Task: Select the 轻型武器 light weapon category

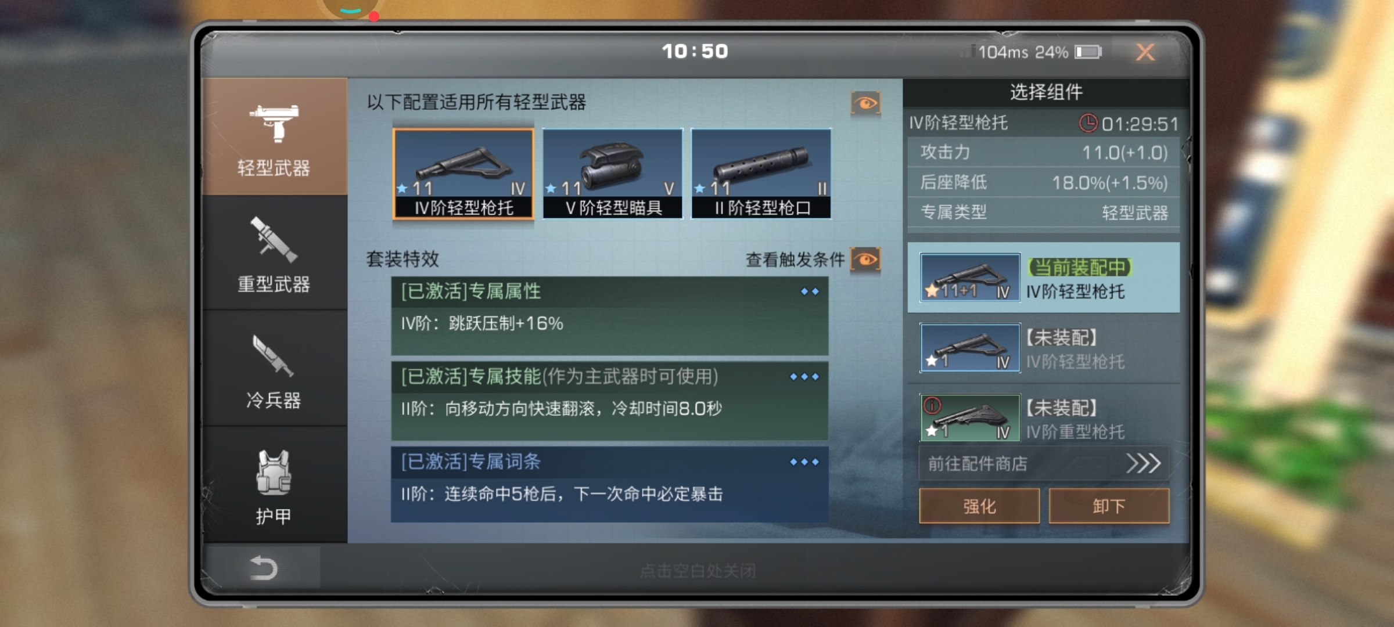Action: [x=275, y=137]
